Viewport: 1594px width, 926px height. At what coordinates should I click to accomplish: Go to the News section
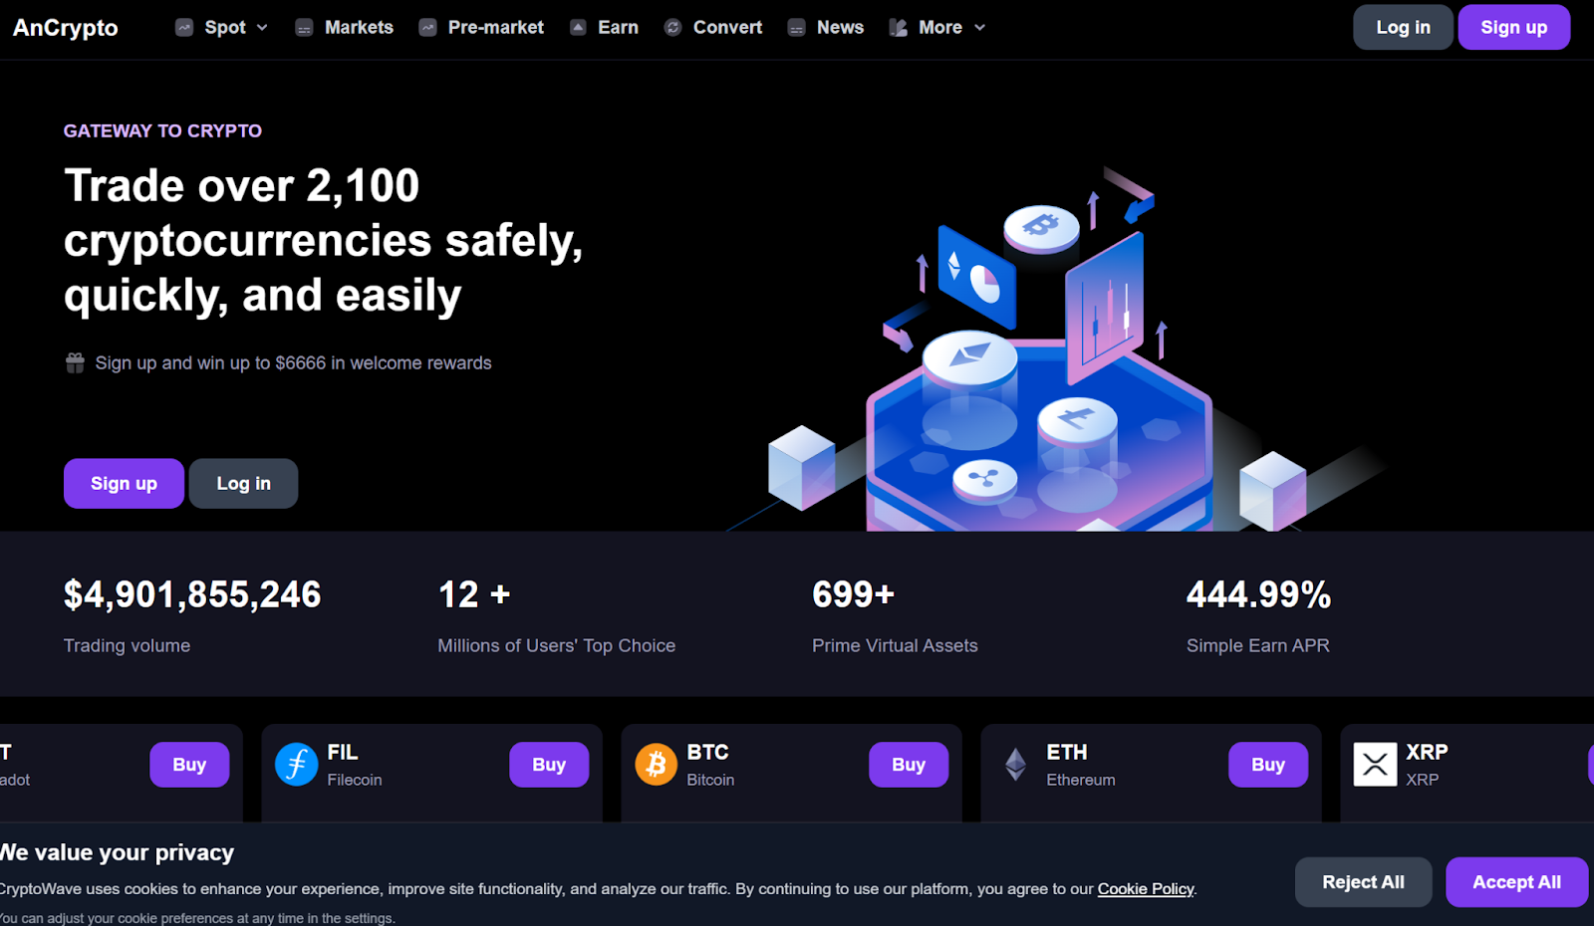tap(839, 28)
